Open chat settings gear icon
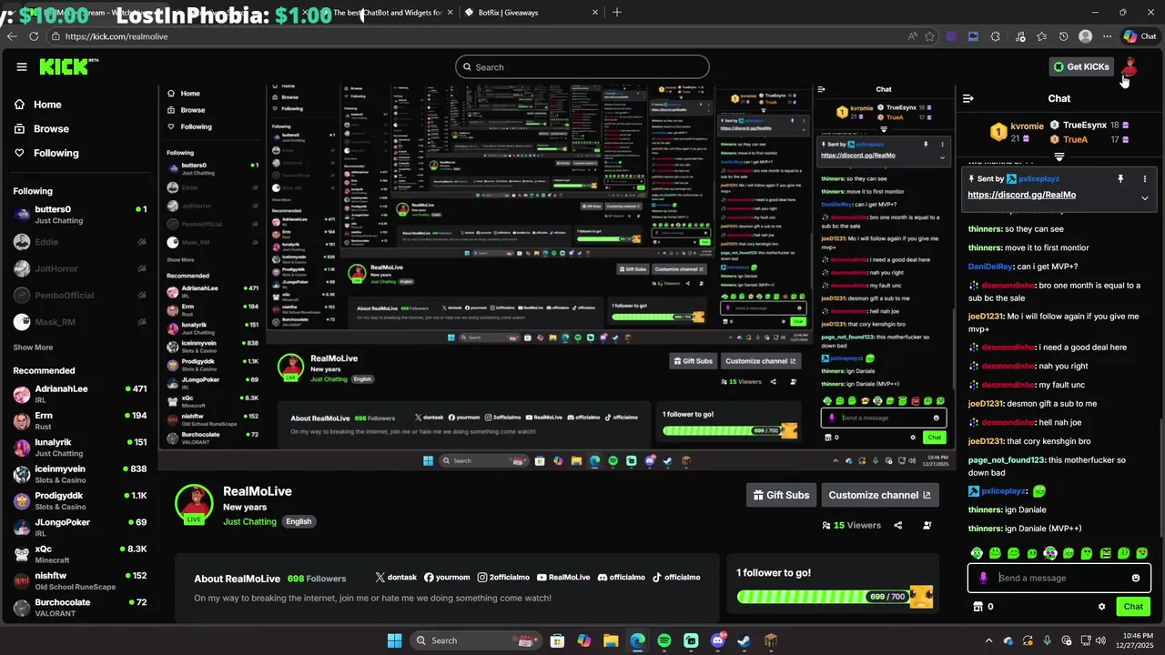1165x655 pixels. point(1101,607)
